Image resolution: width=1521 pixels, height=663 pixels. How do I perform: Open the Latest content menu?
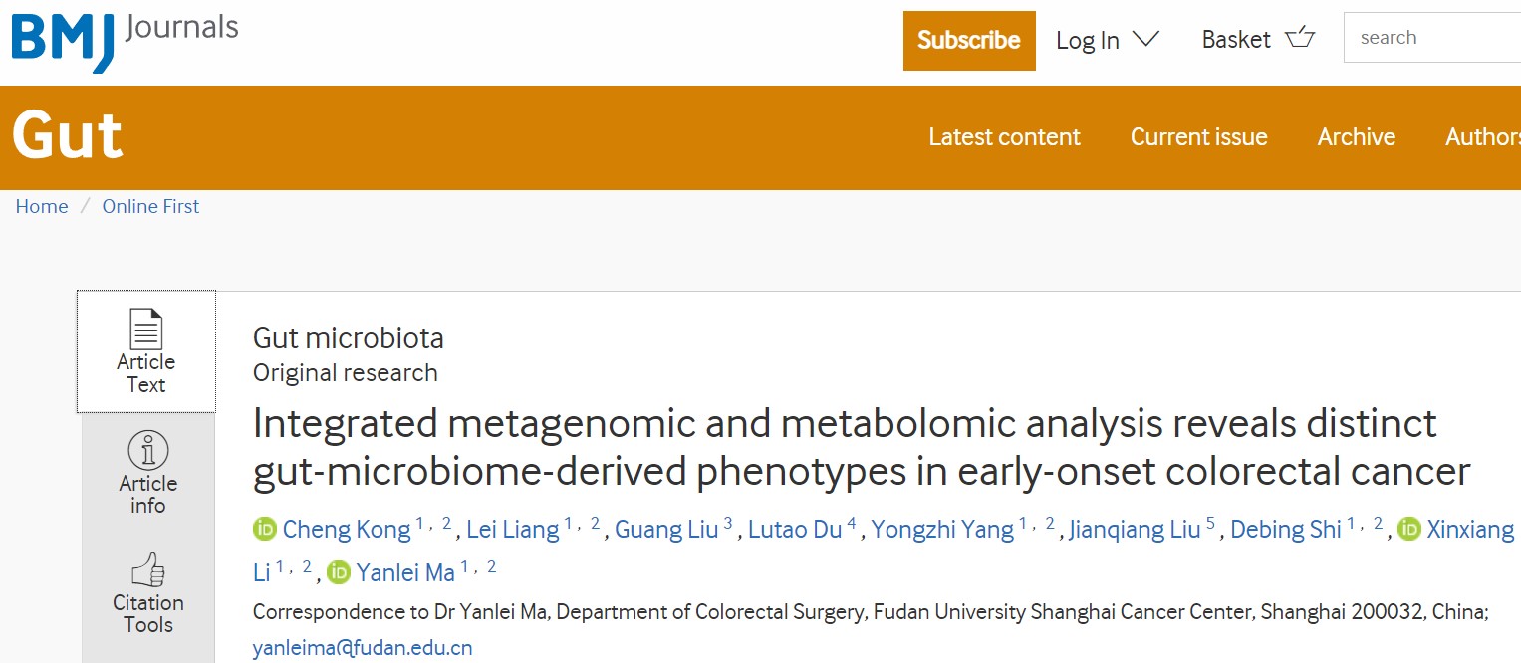(1004, 137)
